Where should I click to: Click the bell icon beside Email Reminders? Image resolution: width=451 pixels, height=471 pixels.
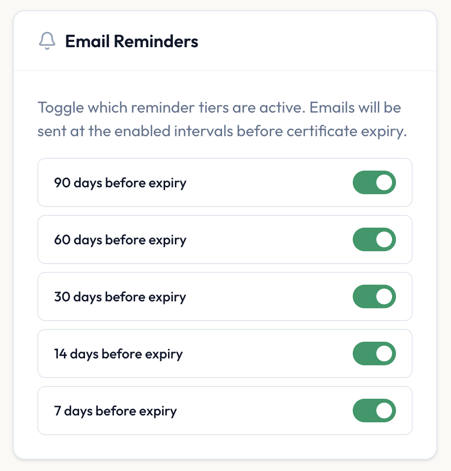pyautogui.click(x=47, y=41)
